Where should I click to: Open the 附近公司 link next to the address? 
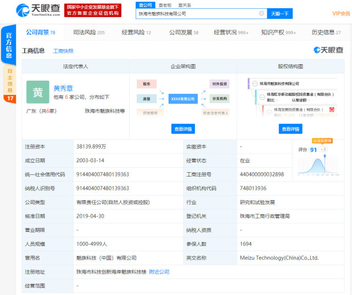tap(159, 271)
